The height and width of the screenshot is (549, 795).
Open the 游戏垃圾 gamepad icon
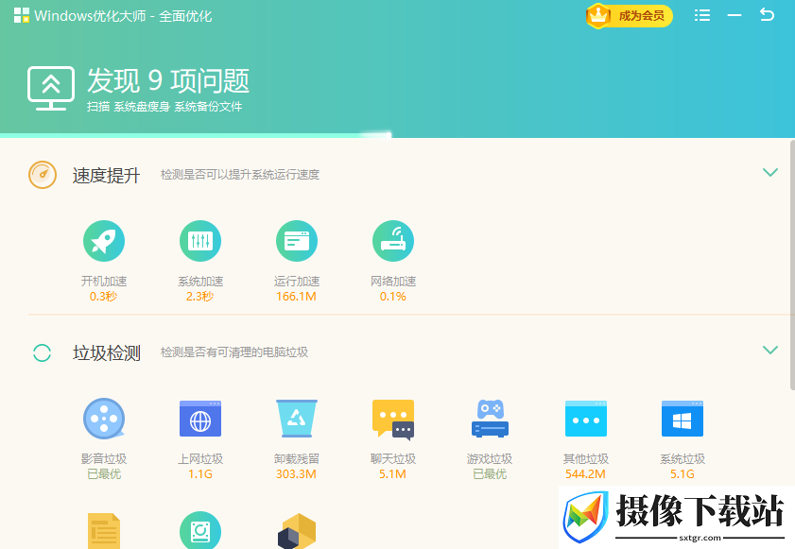490,419
